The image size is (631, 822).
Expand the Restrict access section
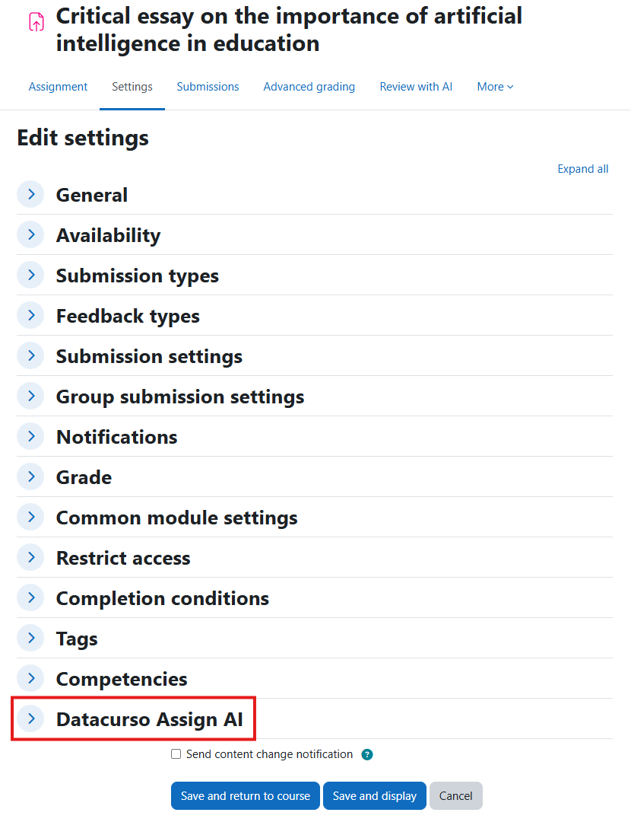tap(30, 557)
